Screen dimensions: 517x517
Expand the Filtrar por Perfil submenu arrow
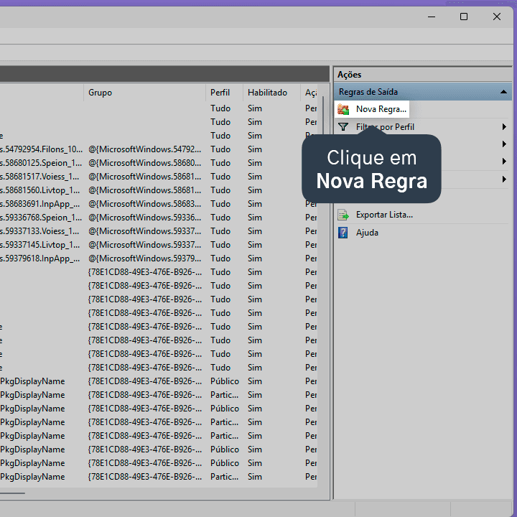pos(504,127)
